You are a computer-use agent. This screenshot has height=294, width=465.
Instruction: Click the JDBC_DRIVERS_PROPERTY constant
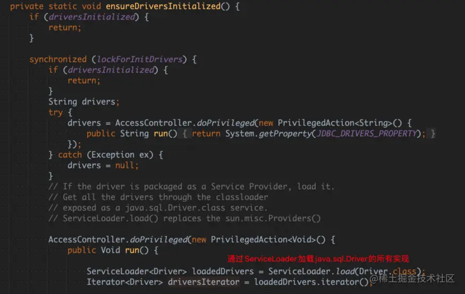pos(367,134)
